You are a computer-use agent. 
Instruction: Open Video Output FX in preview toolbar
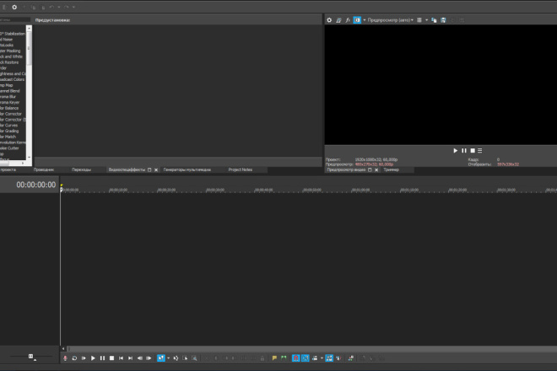pos(348,20)
